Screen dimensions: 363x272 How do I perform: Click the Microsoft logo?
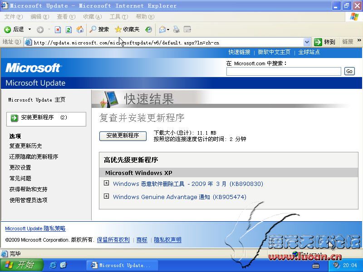point(33,68)
